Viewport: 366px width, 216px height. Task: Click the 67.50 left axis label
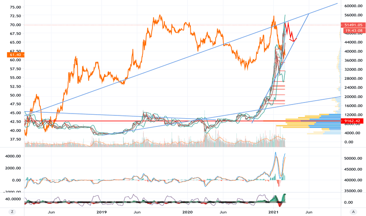15,33
